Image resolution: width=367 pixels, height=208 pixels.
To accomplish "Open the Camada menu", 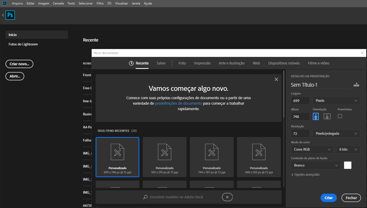I will 58,3.
